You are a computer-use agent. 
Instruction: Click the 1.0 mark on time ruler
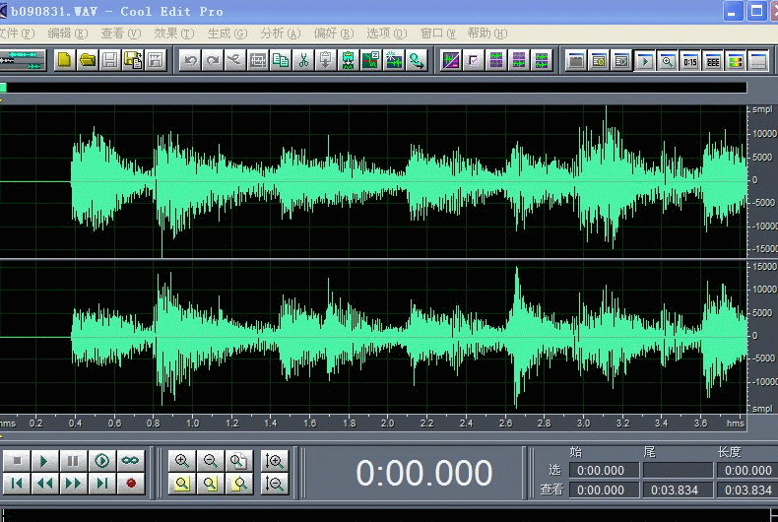click(192, 424)
